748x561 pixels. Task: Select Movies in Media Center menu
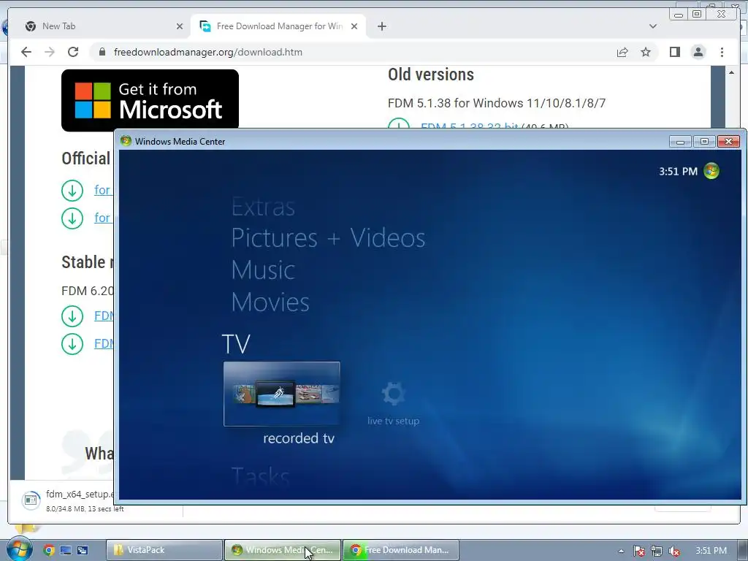pyautogui.click(x=270, y=302)
